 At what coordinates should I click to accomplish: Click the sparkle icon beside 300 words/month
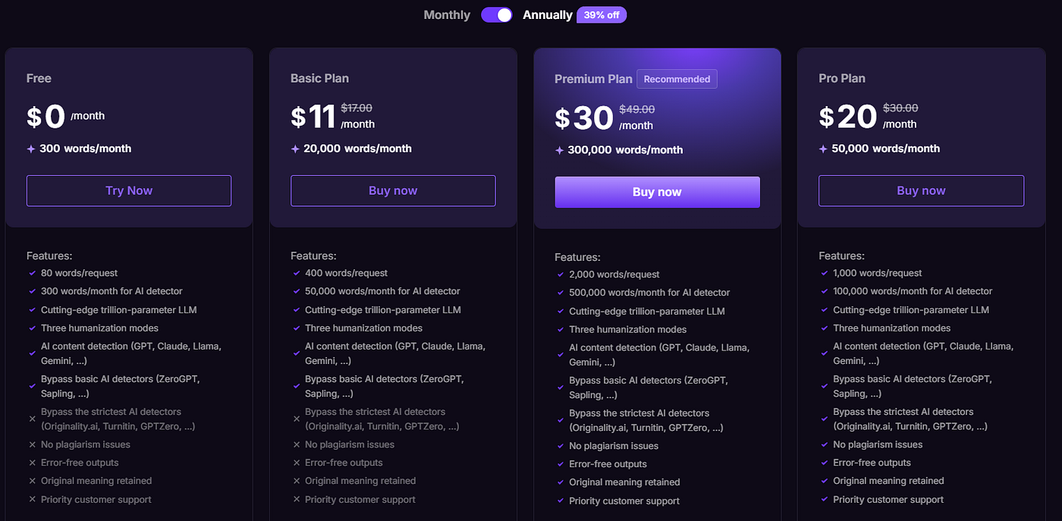coord(31,149)
